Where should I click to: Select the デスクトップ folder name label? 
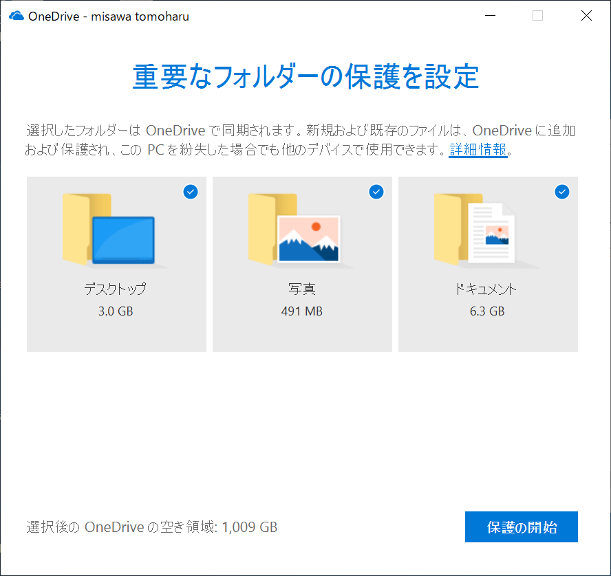[x=116, y=289]
